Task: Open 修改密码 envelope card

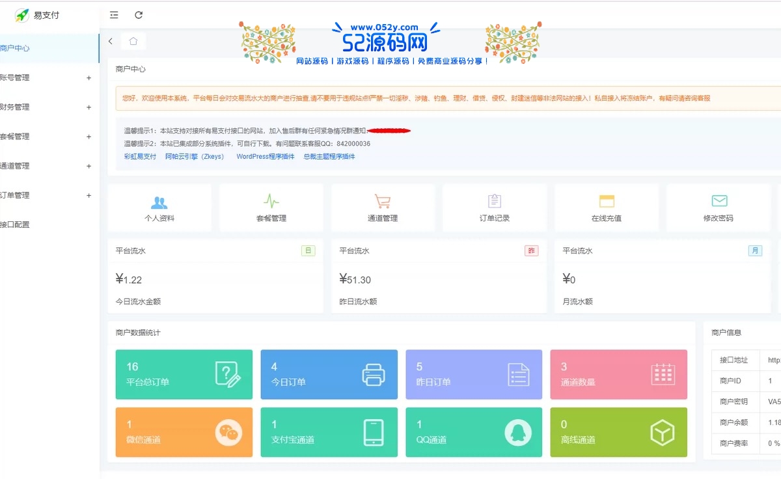Action: (x=719, y=208)
